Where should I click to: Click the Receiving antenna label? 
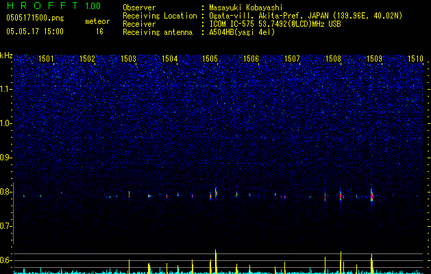tap(158, 32)
